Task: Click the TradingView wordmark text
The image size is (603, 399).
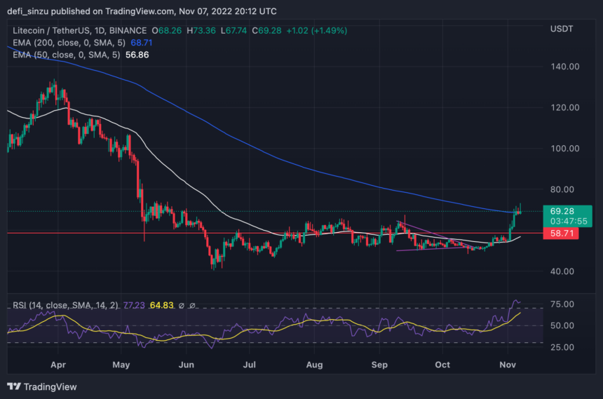Action: click(x=50, y=386)
